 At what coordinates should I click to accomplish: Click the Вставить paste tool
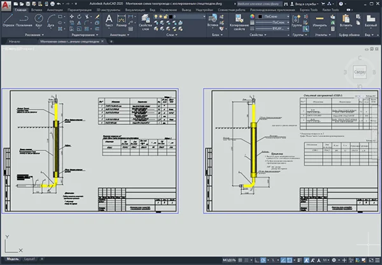(x=346, y=20)
